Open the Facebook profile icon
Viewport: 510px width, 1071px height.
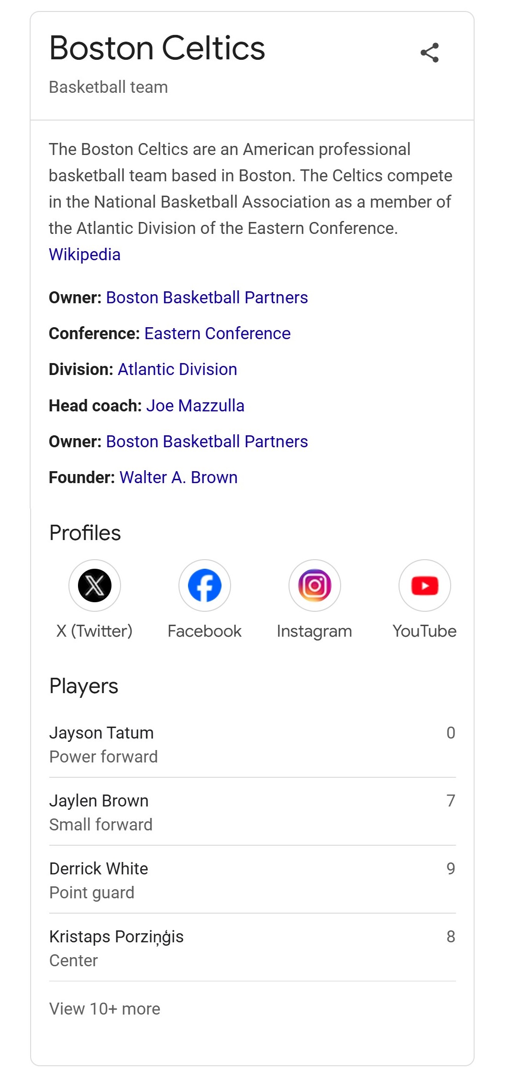tap(205, 585)
